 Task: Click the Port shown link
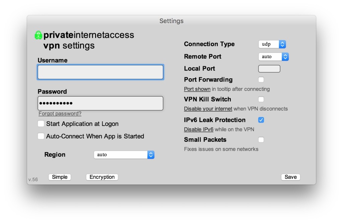click(197, 89)
